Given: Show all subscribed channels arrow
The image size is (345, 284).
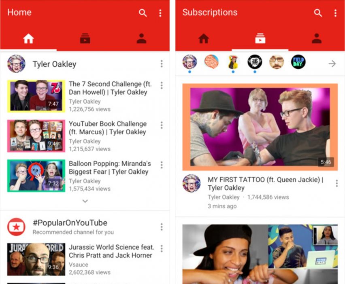Looking at the screenshot, I should [x=332, y=64].
